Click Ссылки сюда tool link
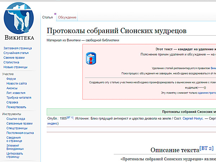 15,119
